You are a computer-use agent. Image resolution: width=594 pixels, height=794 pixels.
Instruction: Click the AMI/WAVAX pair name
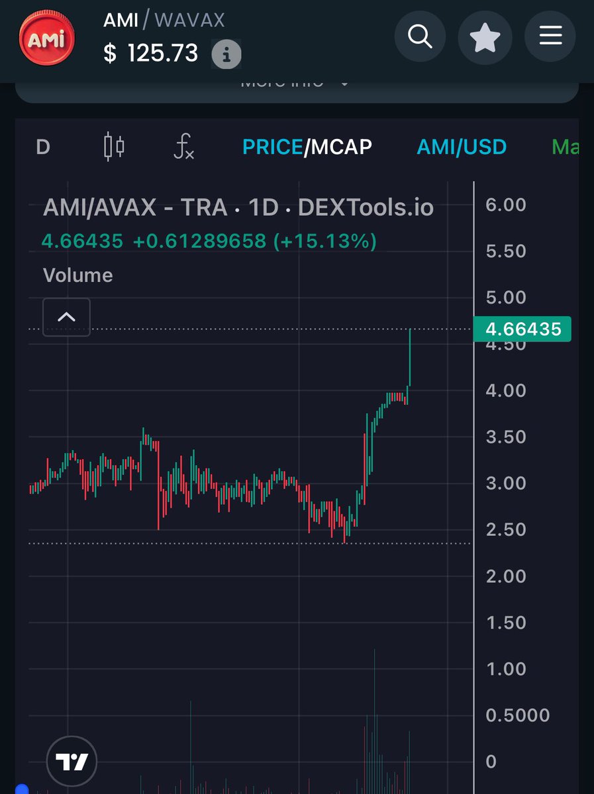coord(164,21)
